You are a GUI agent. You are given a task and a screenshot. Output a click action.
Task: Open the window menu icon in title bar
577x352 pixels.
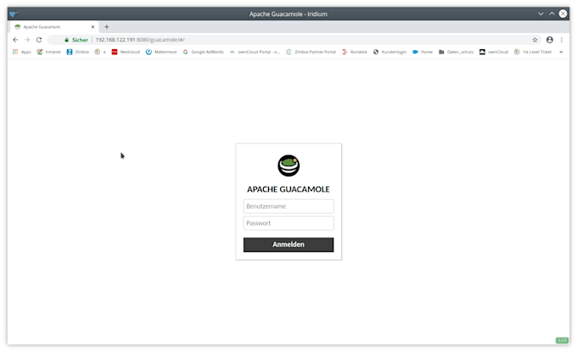(14, 14)
